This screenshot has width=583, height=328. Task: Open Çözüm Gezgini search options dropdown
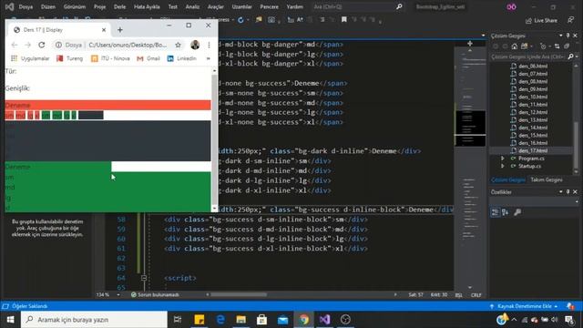coord(577,56)
